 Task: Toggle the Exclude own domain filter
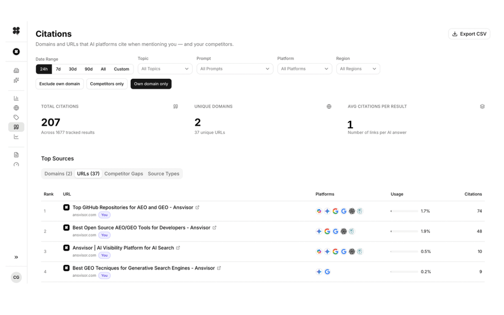[x=60, y=84]
